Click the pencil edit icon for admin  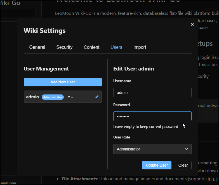click(x=97, y=97)
